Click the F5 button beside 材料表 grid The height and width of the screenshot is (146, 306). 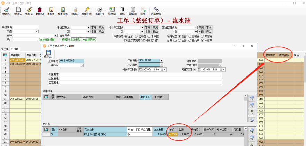pyautogui.click(x=251, y=131)
